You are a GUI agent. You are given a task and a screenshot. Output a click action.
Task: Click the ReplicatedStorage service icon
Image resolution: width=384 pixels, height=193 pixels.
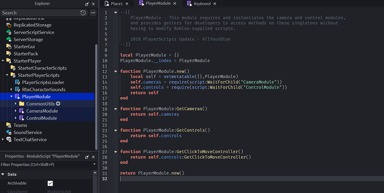[9, 25]
